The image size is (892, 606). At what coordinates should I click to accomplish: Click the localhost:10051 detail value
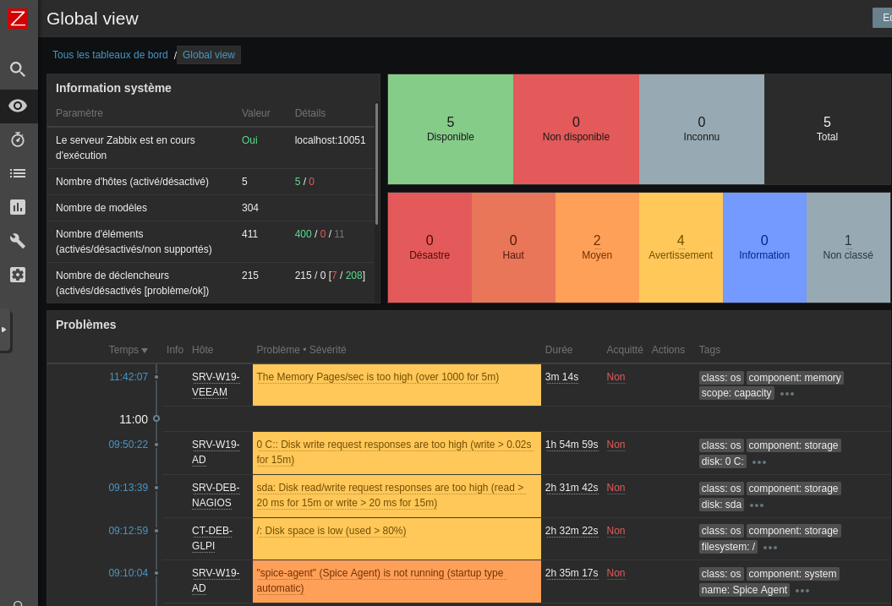(x=330, y=139)
